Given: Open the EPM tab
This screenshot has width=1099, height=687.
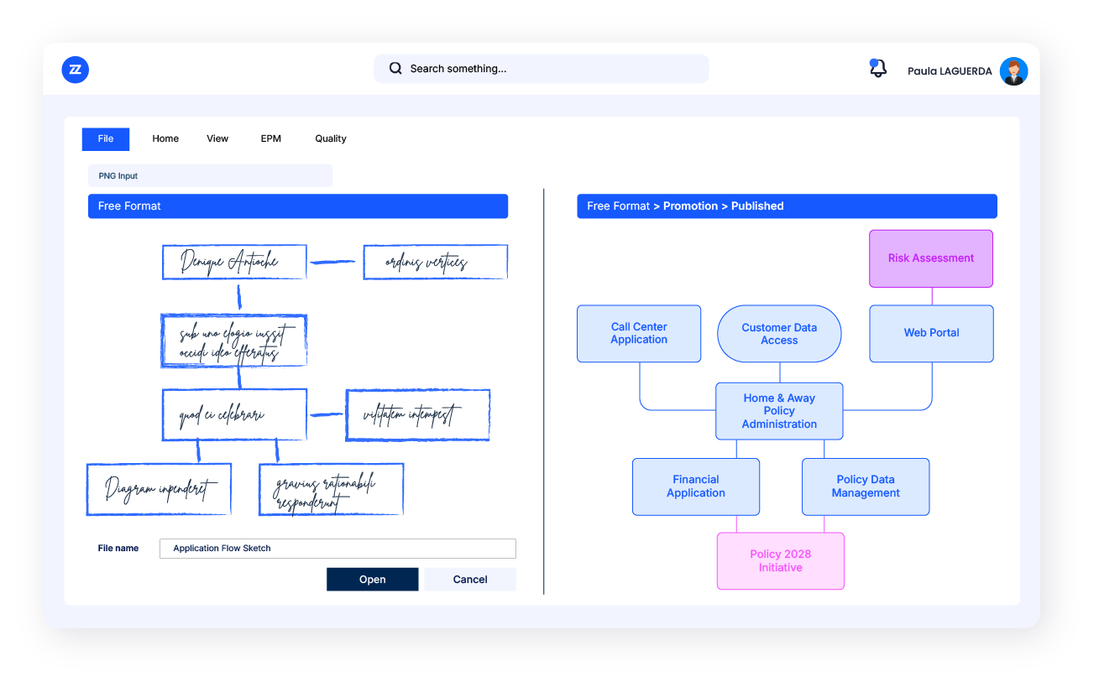Looking at the screenshot, I should (270, 138).
